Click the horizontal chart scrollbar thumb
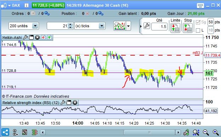This screenshot has width=221, height=137. point(149,132)
